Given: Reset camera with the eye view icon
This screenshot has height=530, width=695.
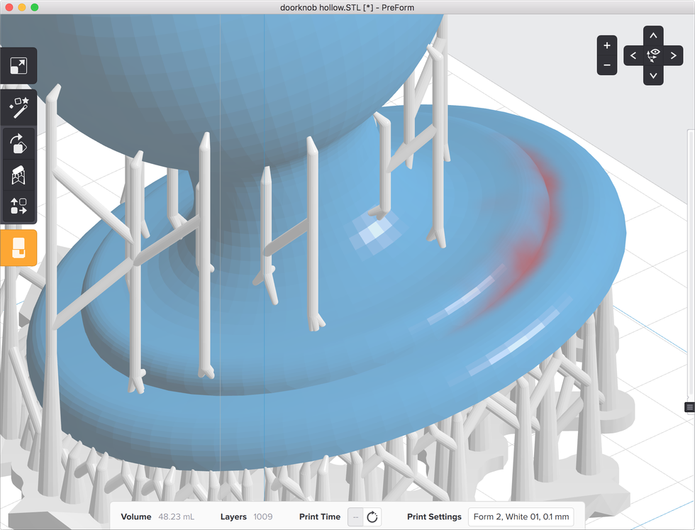Looking at the screenshot, I should pos(653,55).
